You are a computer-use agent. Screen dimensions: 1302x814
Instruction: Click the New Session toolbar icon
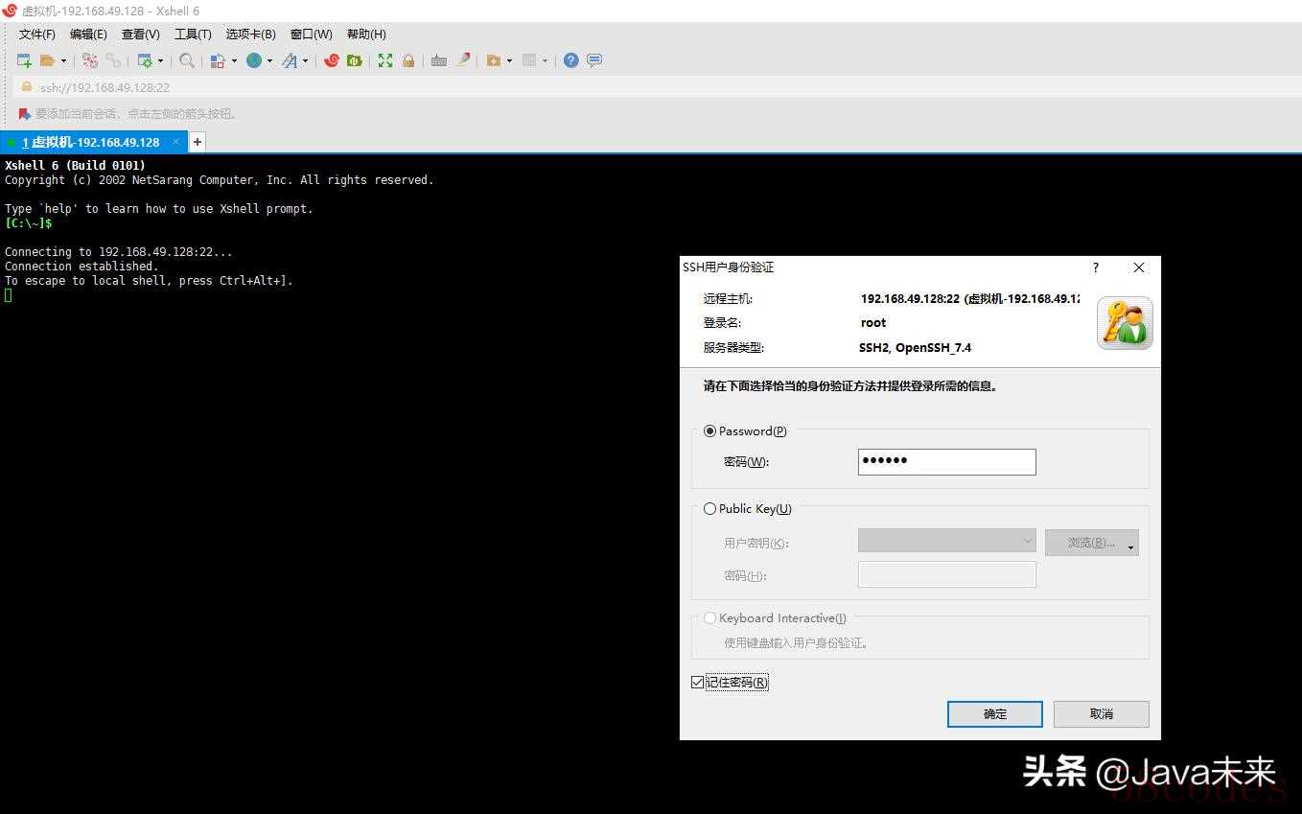coord(24,60)
